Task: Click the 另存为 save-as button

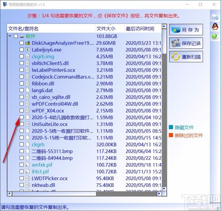Action: tap(186, 30)
